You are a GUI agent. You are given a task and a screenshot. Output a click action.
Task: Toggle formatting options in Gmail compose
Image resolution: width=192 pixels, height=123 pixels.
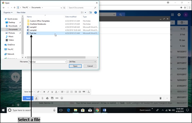(x=36, y=98)
